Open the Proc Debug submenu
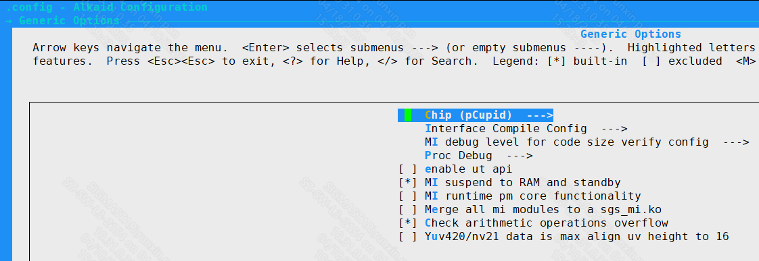Screen dimensions: 759x261 coord(478,156)
